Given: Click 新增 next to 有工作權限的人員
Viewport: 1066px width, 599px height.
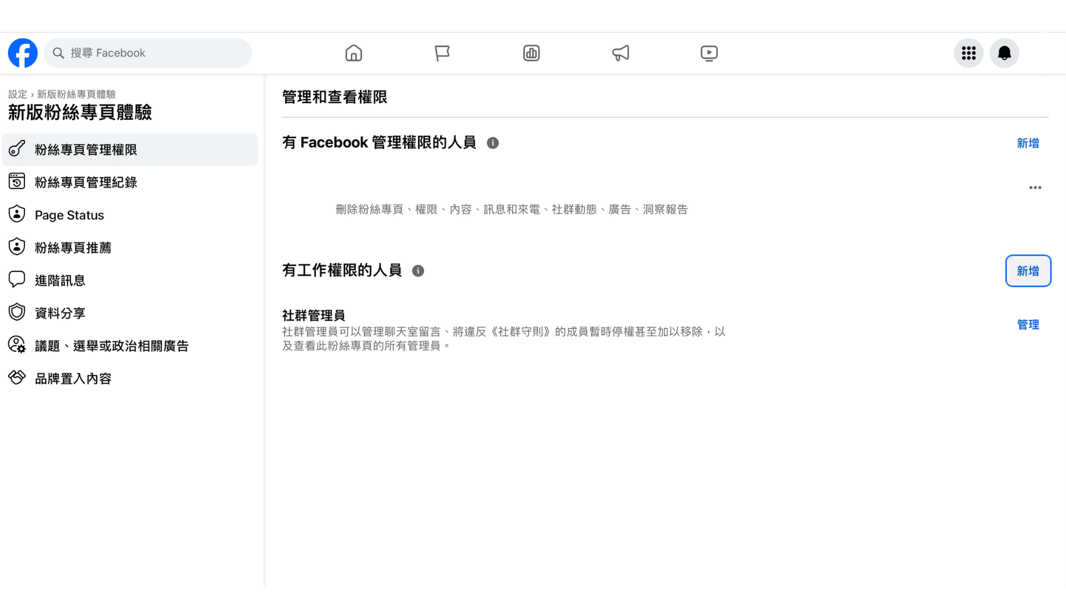Looking at the screenshot, I should click(1028, 271).
